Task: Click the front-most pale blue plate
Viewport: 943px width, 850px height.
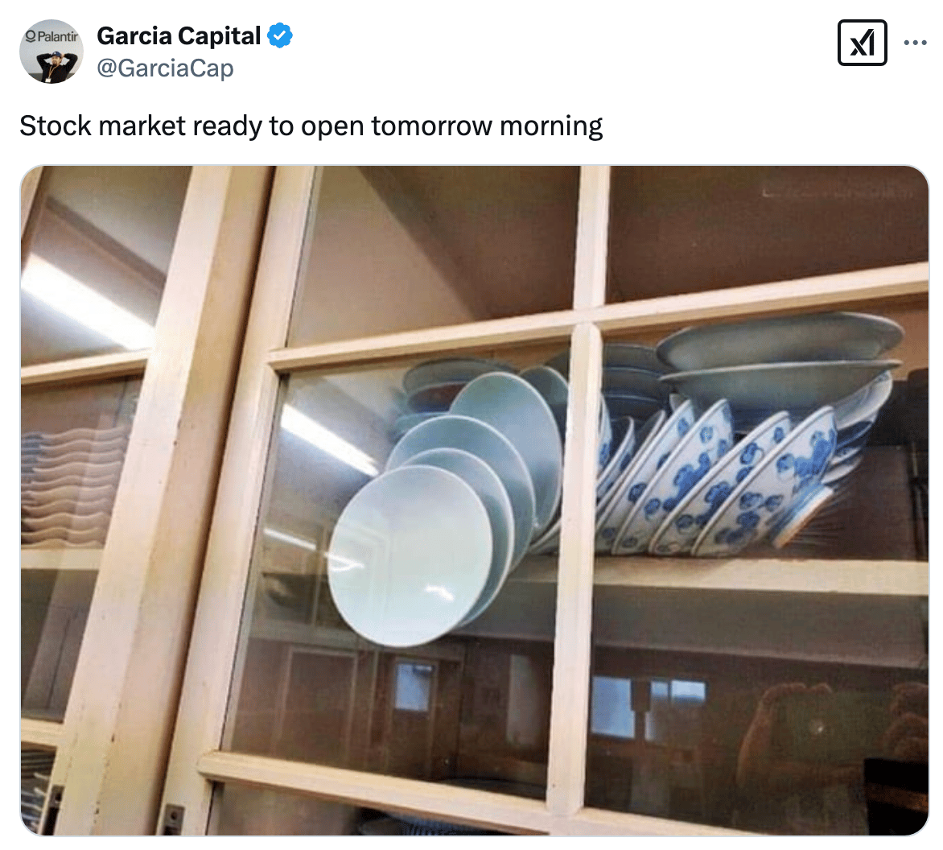Action: [x=410, y=556]
